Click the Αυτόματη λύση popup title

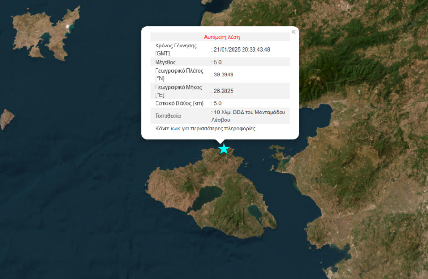[x=222, y=37]
